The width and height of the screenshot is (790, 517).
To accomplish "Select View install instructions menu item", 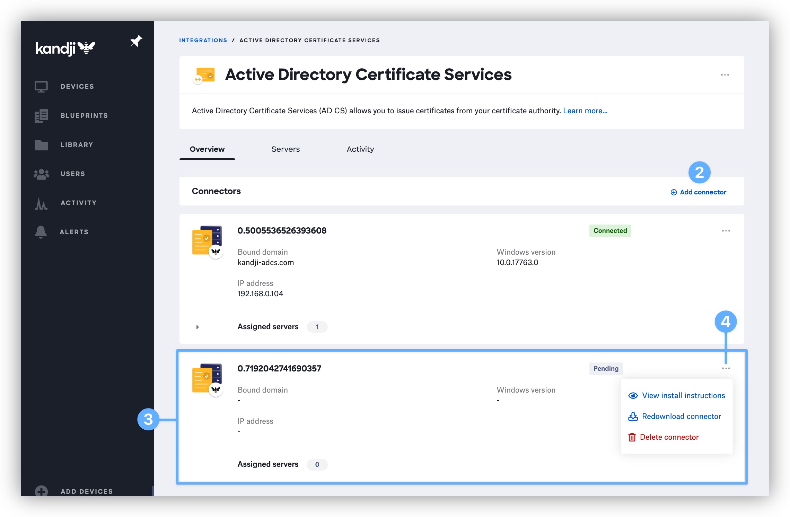I will click(x=683, y=396).
